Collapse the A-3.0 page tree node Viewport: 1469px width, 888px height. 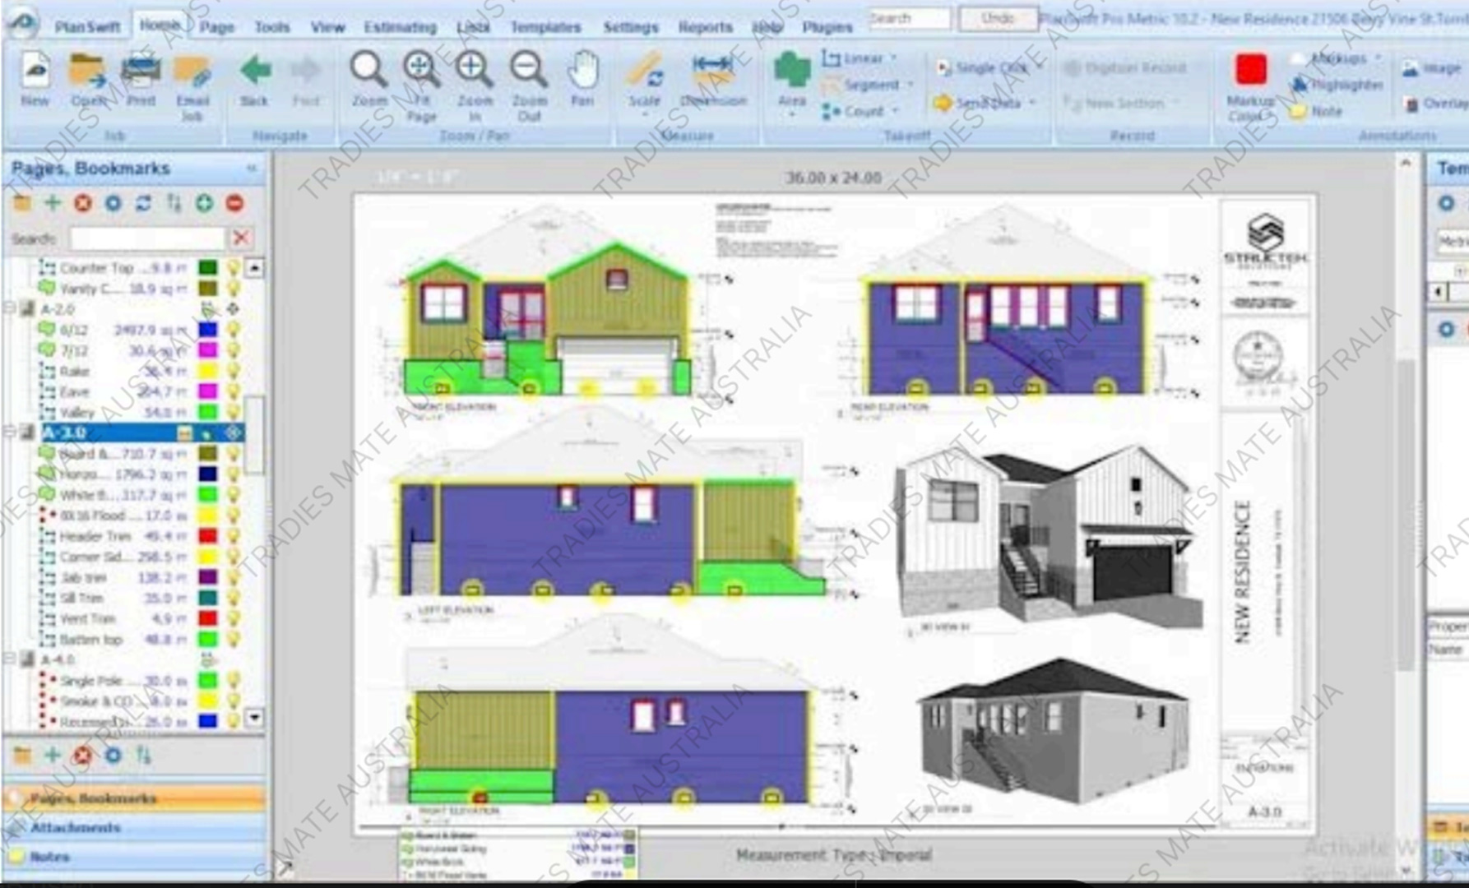[10, 432]
